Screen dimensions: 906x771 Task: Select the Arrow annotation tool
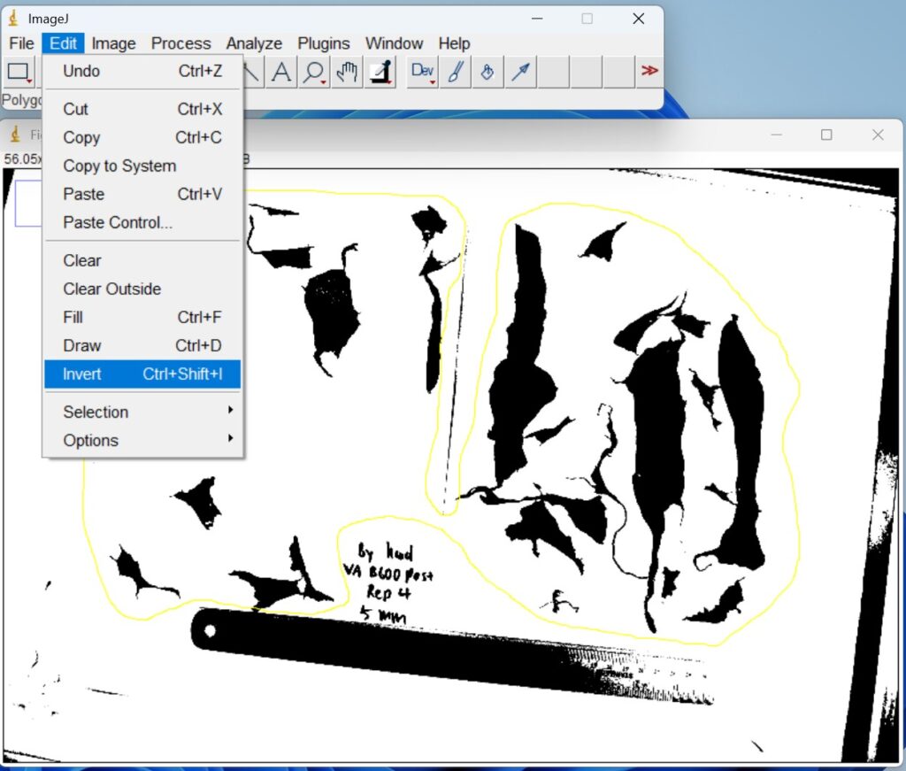tap(521, 72)
